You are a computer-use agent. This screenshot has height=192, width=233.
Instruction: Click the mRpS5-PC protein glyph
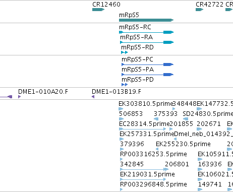(147, 65)
